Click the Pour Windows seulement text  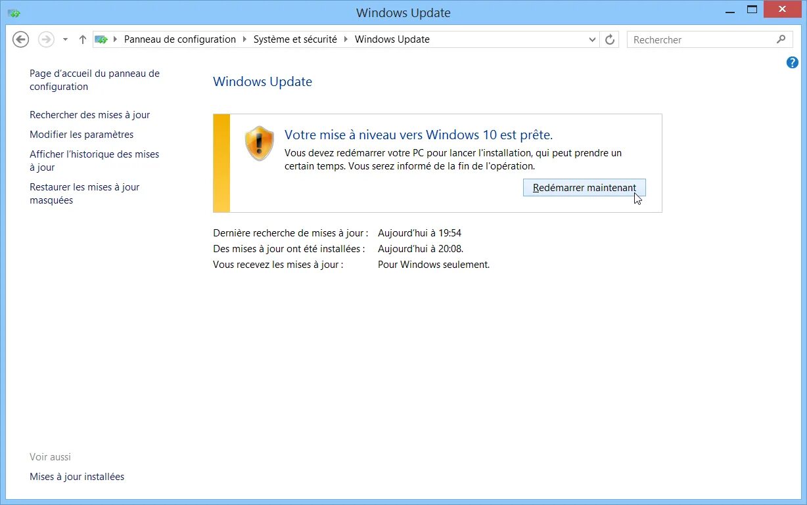pyautogui.click(x=434, y=265)
